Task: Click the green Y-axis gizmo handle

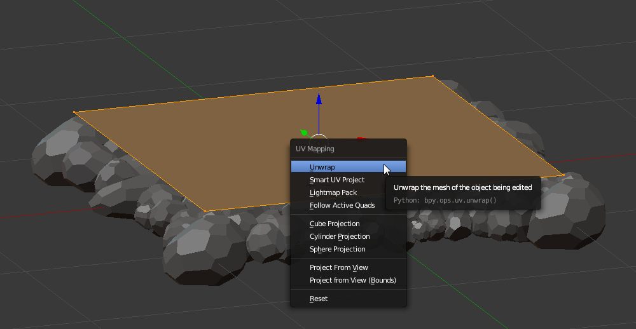Action: click(304, 133)
